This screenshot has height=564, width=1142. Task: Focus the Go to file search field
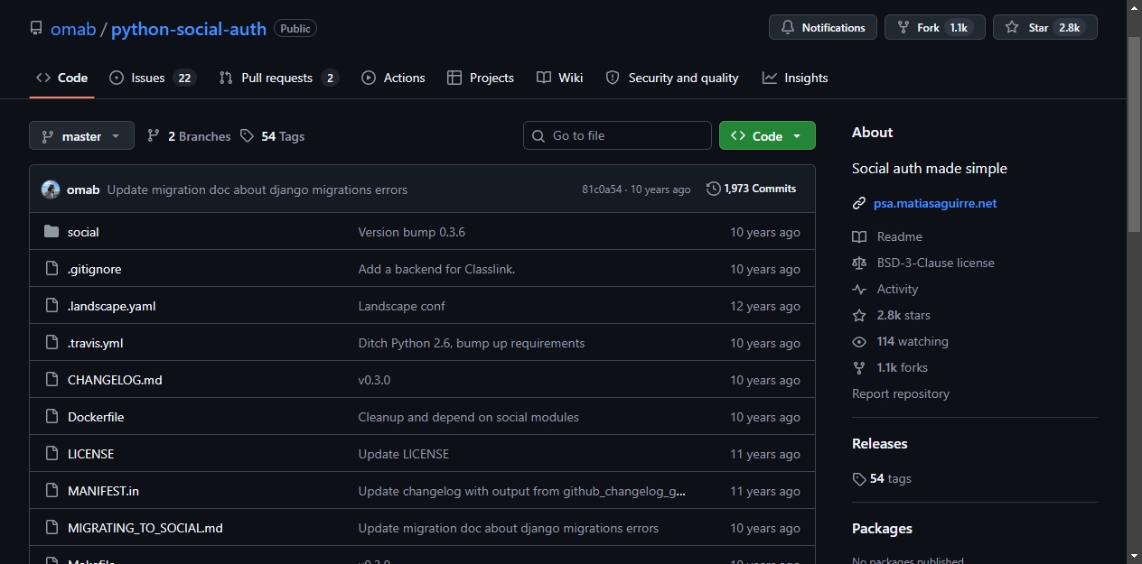coord(617,135)
